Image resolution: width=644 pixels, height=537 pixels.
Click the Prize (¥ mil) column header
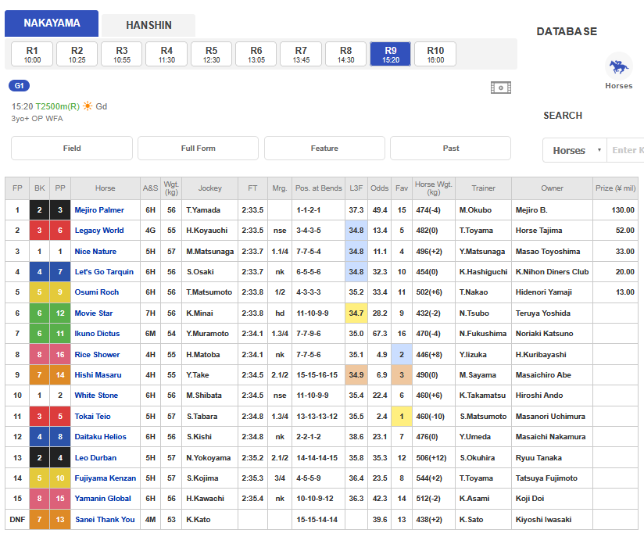(x=615, y=188)
